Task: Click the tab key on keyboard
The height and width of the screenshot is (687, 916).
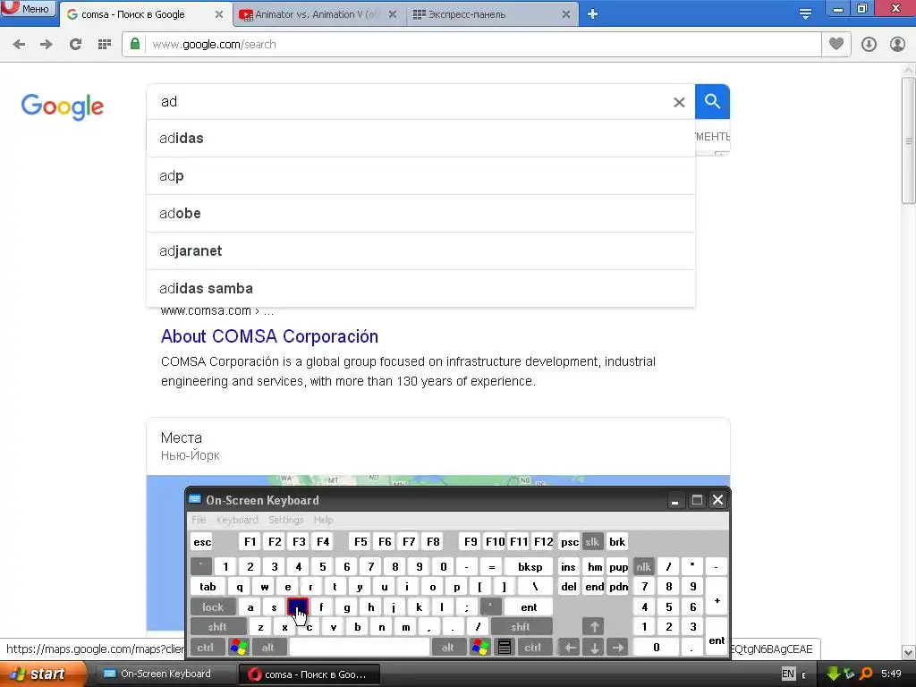Action: pos(208,587)
